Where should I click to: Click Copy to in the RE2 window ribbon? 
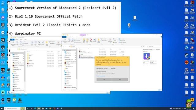click(x=87, y=40)
